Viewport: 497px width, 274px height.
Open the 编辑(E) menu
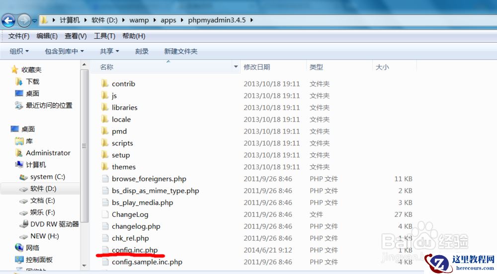(47, 36)
